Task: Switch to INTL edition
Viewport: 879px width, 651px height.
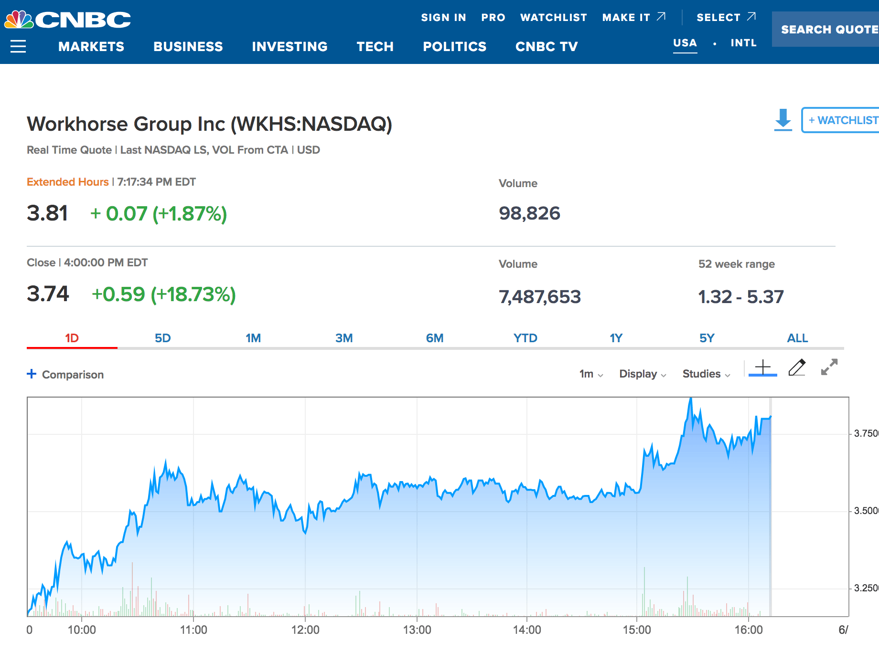Action: pos(744,43)
